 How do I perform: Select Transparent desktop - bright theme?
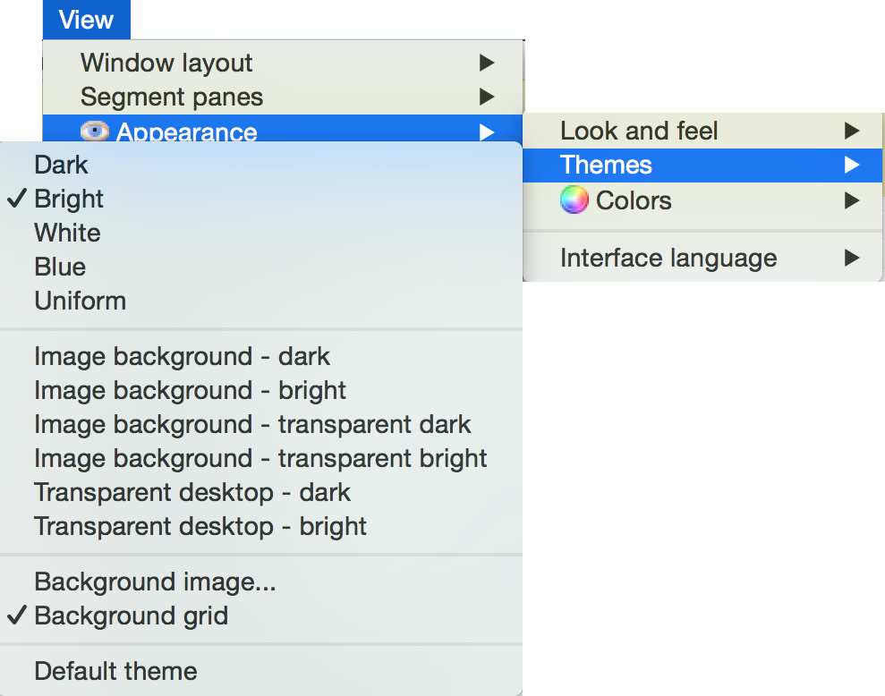click(x=200, y=526)
